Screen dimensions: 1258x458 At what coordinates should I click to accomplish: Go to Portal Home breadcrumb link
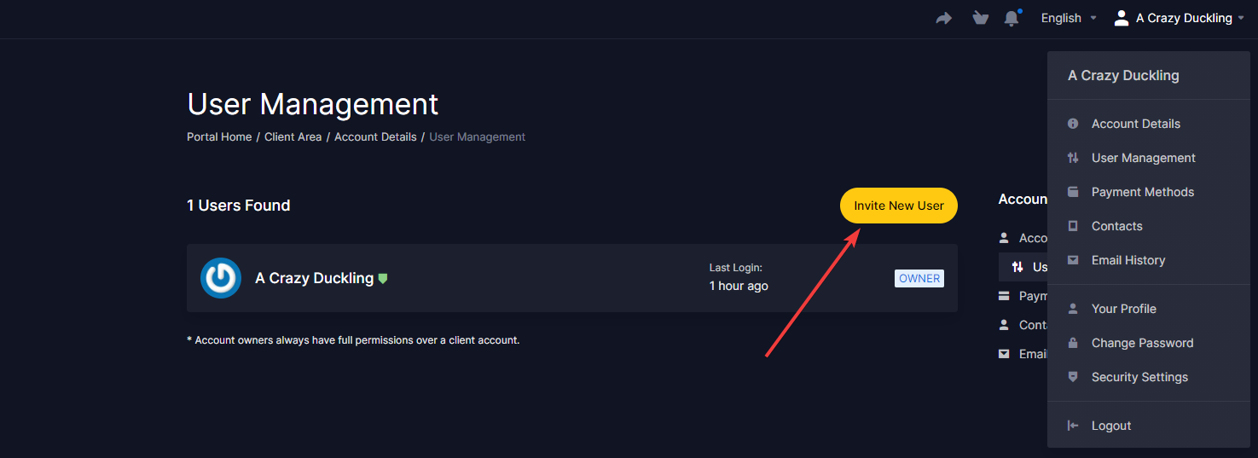coord(219,136)
